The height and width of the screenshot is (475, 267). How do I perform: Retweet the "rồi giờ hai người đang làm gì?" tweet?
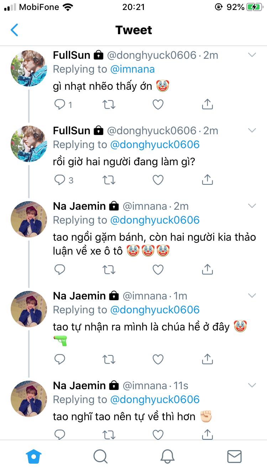point(109,180)
